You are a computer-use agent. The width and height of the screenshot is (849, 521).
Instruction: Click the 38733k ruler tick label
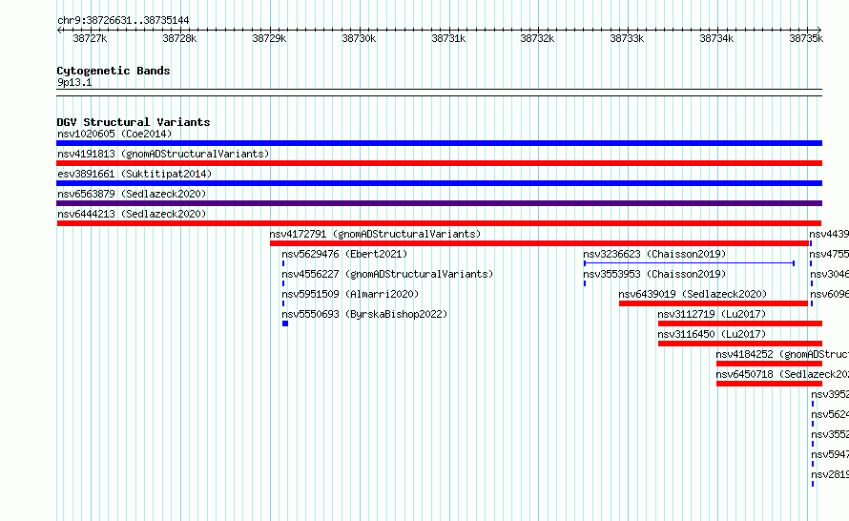click(627, 38)
